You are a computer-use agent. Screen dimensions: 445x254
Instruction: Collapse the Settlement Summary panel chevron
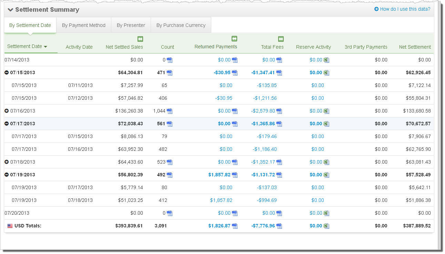[10, 10]
